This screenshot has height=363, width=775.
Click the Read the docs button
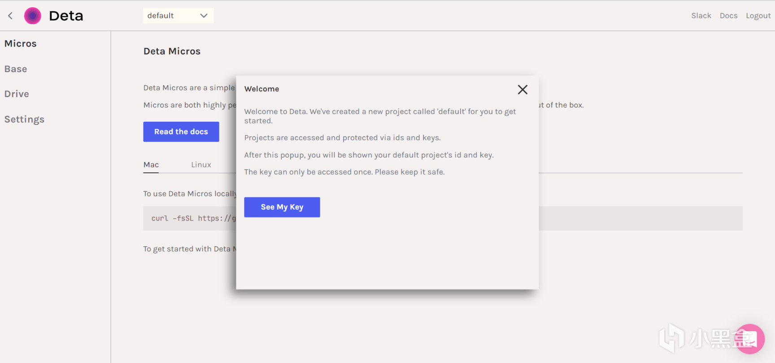point(181,132)
